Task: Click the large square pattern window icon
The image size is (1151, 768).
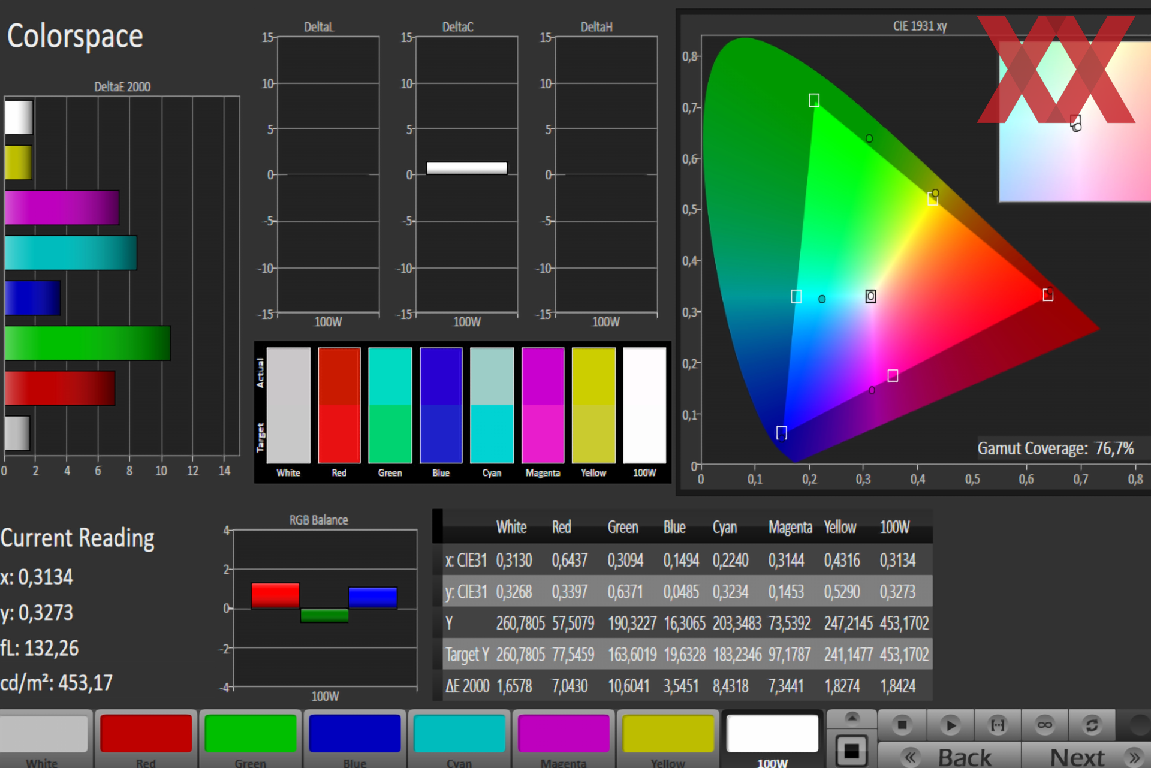Action: click(852, 750)
